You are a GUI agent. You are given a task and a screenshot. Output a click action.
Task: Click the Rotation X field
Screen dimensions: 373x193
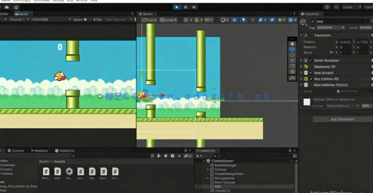click(x=345, y=47)
